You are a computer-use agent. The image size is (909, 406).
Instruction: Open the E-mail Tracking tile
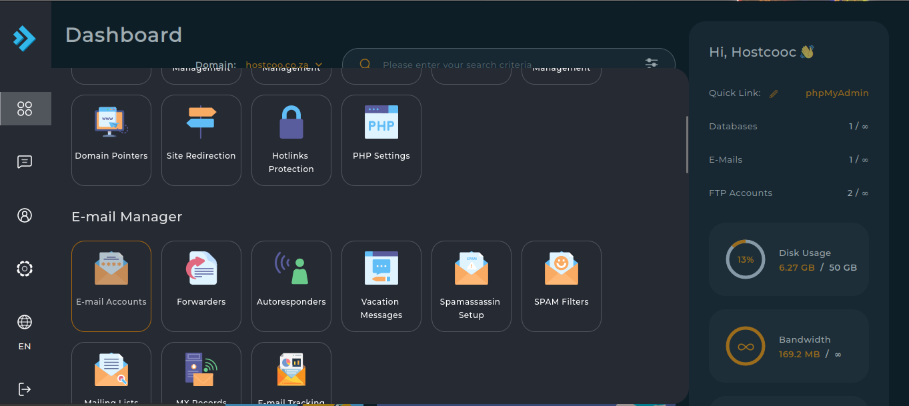pyautogui.click(x=291, y=373)
